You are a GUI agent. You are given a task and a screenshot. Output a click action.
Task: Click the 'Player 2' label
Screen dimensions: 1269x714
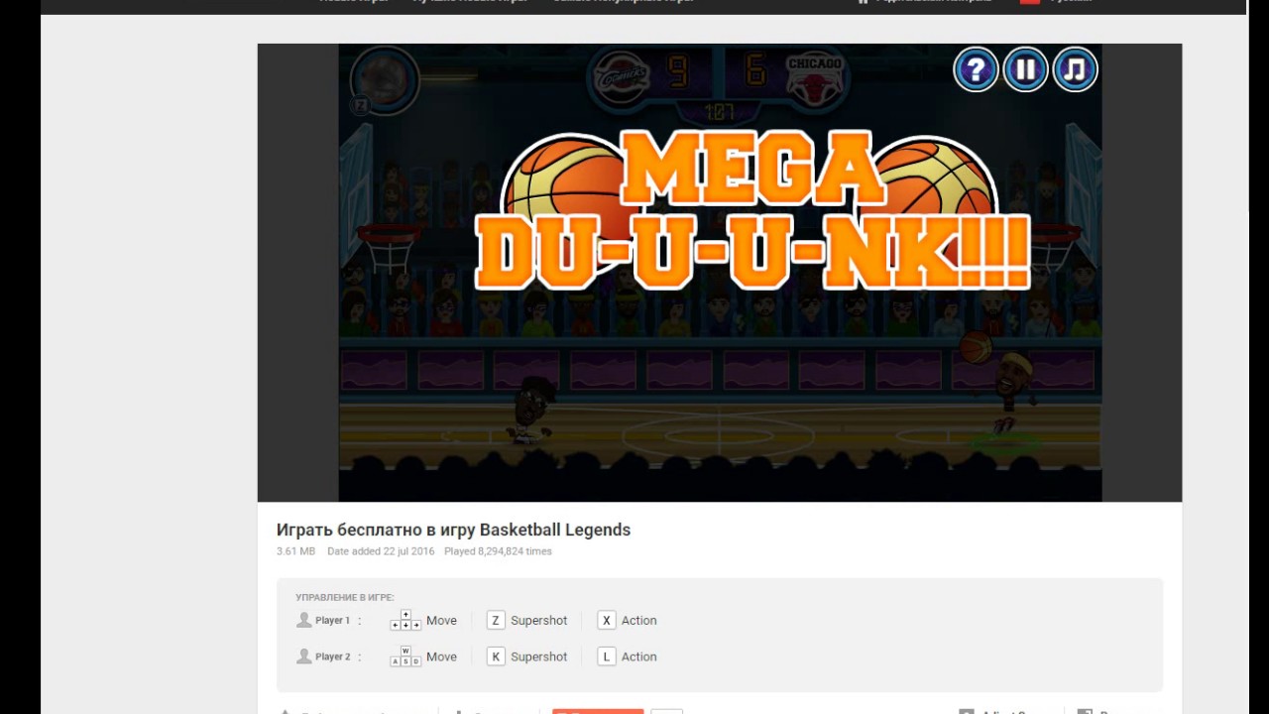pyautogui.click(x=332, y=656)
